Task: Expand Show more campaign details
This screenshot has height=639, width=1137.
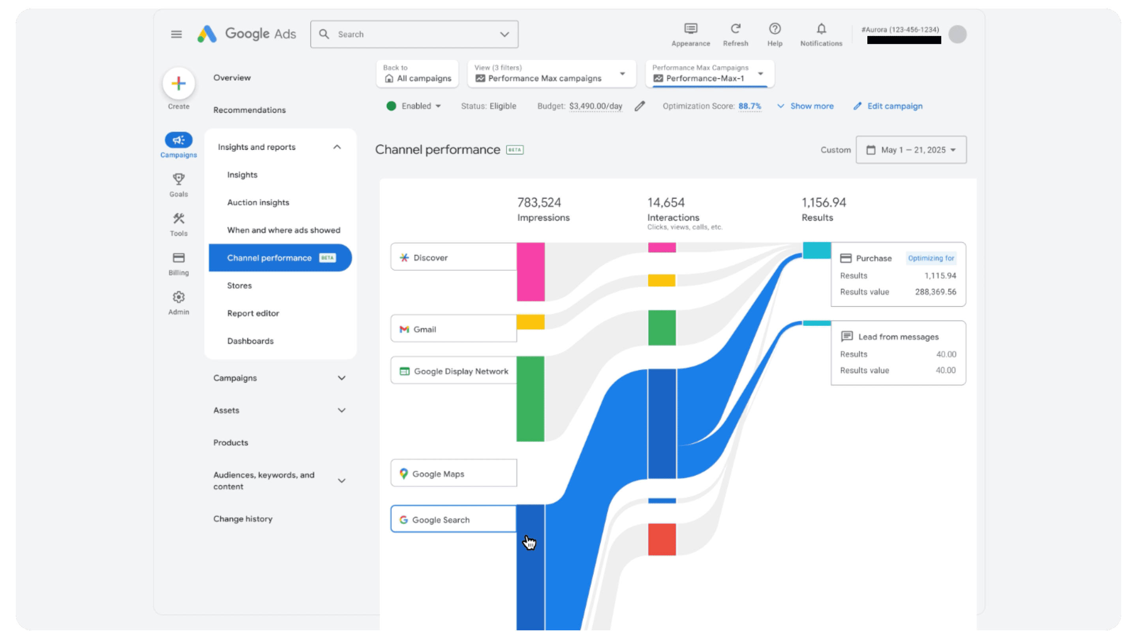Action: [805, 106]
